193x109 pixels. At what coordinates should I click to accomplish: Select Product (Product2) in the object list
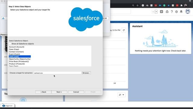click(x=17, y=64)
